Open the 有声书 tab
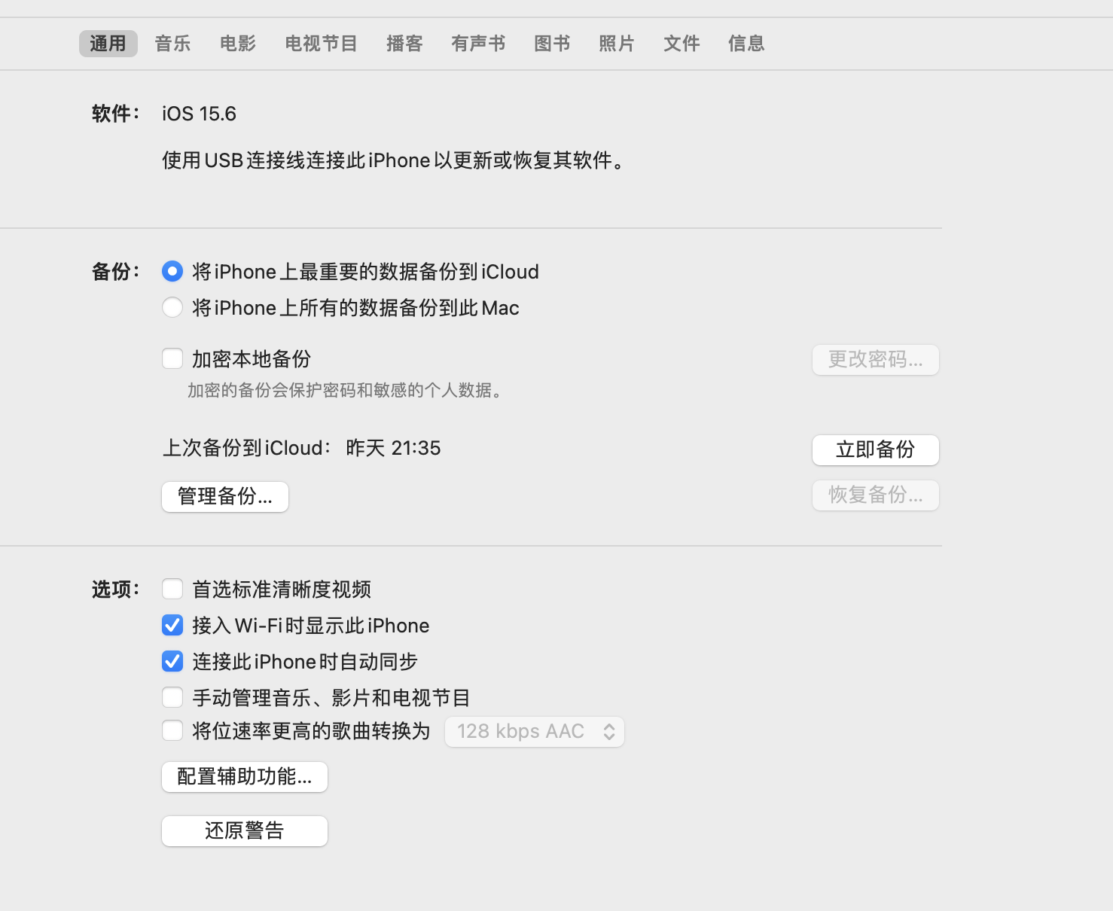 pyautogui.click(x=478, y=44)
